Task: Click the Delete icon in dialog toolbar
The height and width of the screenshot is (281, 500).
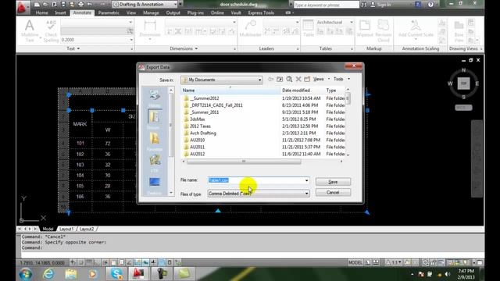Action: point(298,79)
